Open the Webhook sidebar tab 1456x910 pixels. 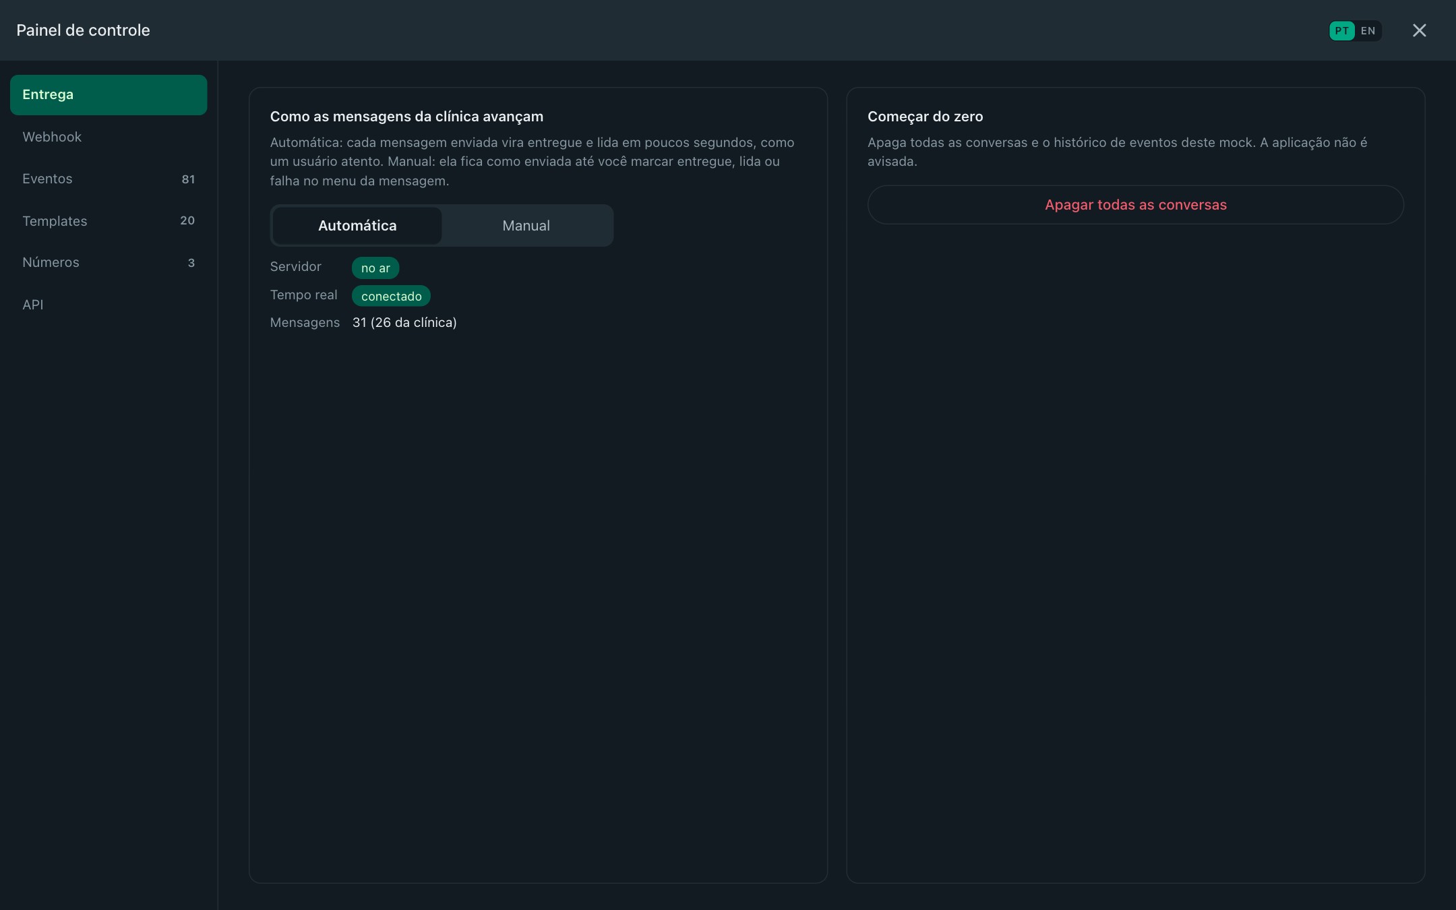[x=109, y=137]
